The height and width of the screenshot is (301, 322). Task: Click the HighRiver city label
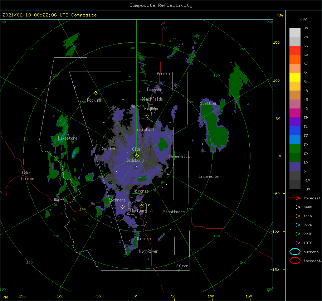(148, 251)
